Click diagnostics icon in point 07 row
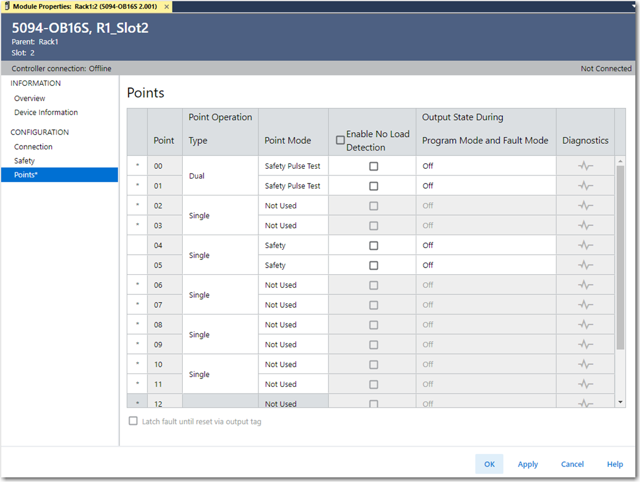 [585, 305]
